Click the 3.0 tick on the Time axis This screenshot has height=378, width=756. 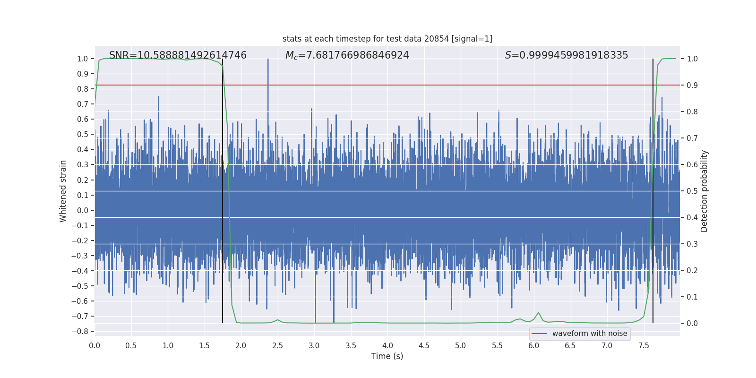[x=314, y=345]
